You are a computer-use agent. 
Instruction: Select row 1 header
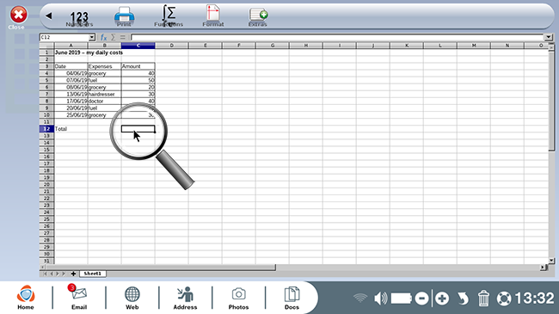pyautogui.click(x=46, y=52)
